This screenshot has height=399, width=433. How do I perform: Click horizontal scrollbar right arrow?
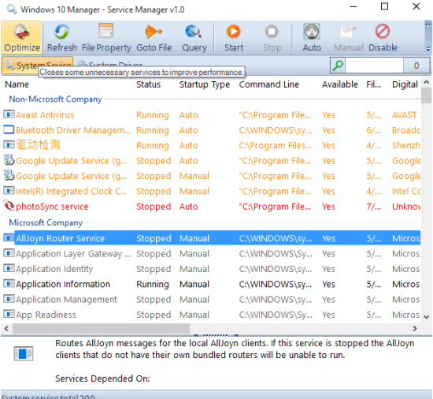point(415,329)
